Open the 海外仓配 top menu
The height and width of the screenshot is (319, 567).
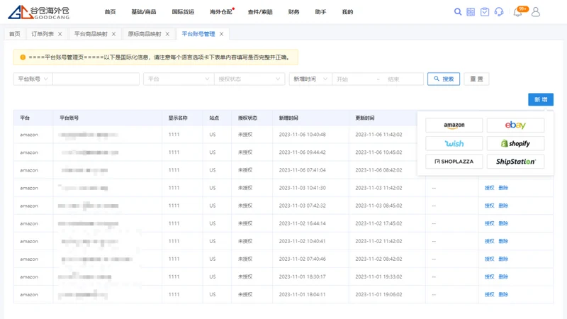(221, 12)
